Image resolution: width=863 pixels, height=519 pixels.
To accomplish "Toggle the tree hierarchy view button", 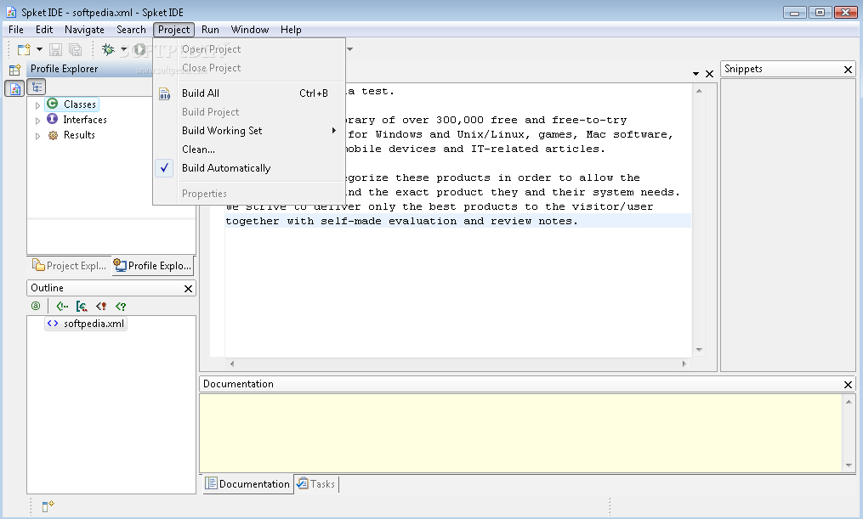I will click(37, 87).
